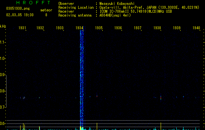
Task: Click the 0.8 kHz axis label
Action: (3, 91)
